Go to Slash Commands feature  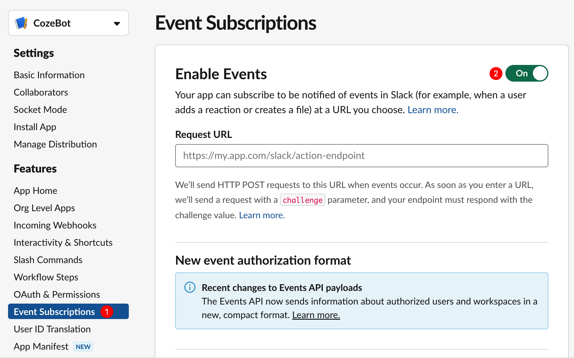coord(48,260)
